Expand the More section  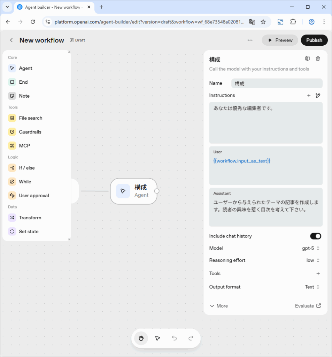219,306
